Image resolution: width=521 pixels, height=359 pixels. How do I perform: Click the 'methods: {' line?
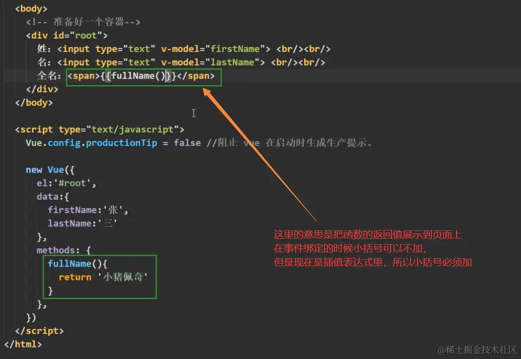(x=64, y=250)
